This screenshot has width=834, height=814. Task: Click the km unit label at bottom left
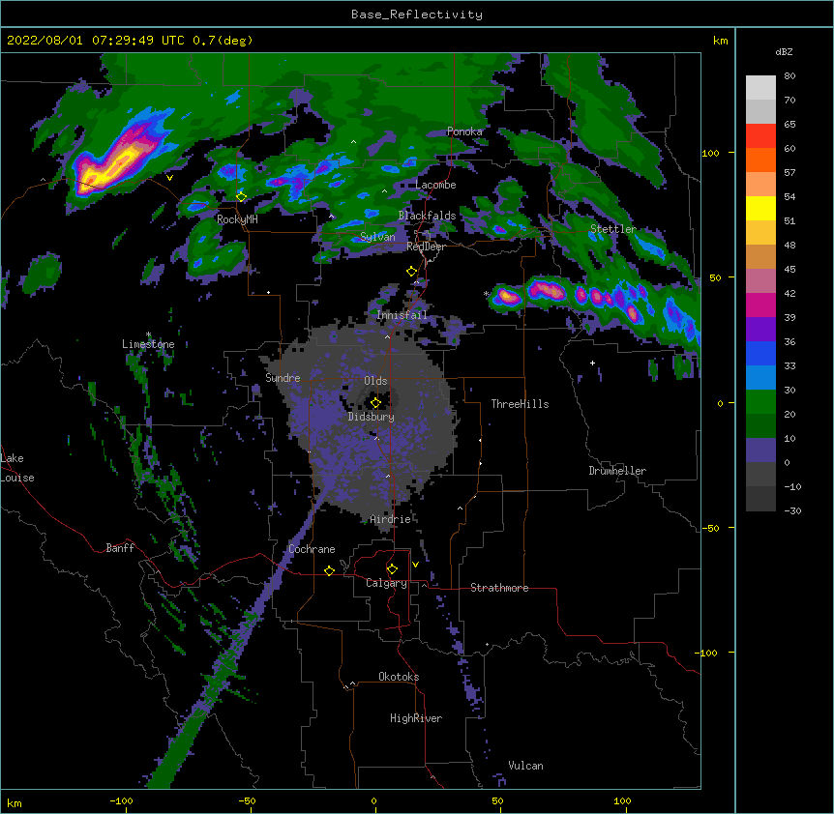(14, 802)
